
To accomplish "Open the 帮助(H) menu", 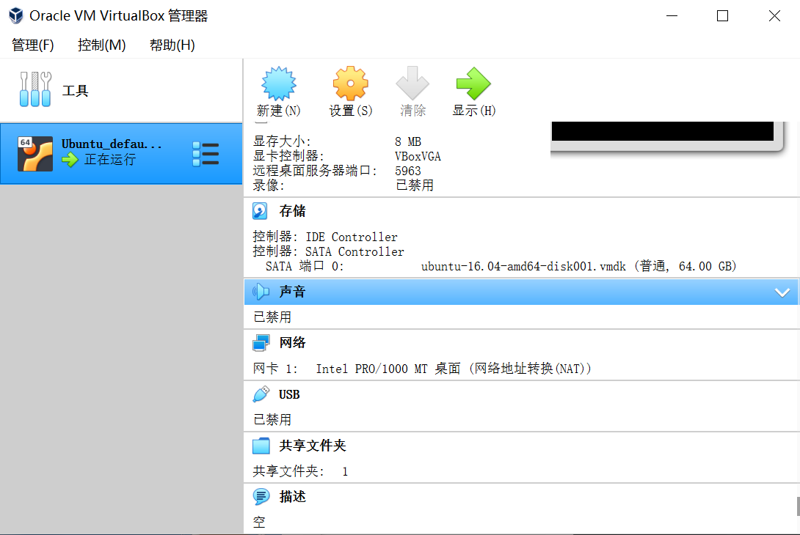I will pos(170,45).
